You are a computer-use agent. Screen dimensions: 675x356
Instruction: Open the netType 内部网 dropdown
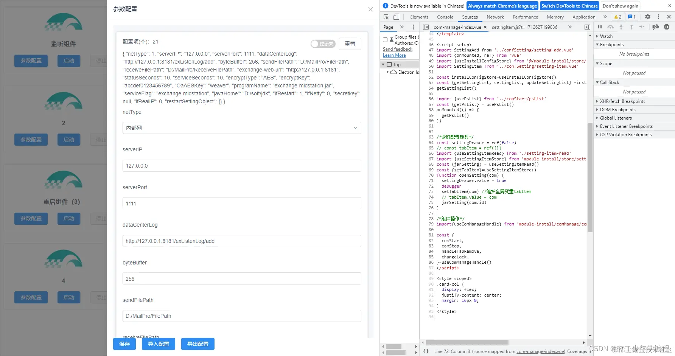click(x=242, y=128)
